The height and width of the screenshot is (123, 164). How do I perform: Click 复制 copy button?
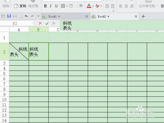(20, 6)
